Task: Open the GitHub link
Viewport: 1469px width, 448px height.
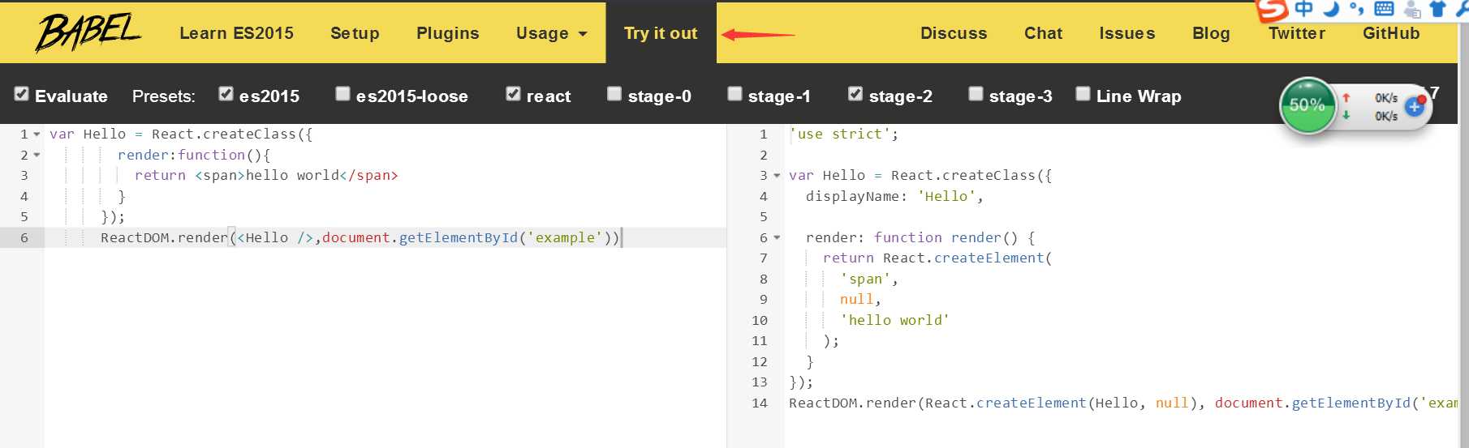Action: click(x=1391, y=33)
